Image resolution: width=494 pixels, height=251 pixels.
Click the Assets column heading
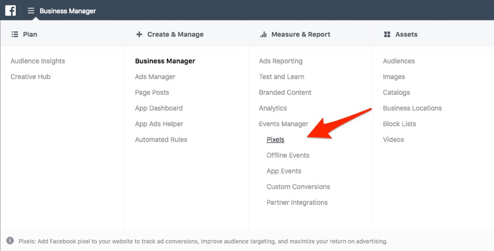(x=406, y=34)
